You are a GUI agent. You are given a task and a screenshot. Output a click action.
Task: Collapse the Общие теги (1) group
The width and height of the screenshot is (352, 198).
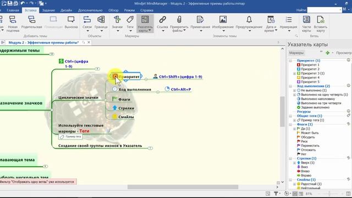(290, 116)
